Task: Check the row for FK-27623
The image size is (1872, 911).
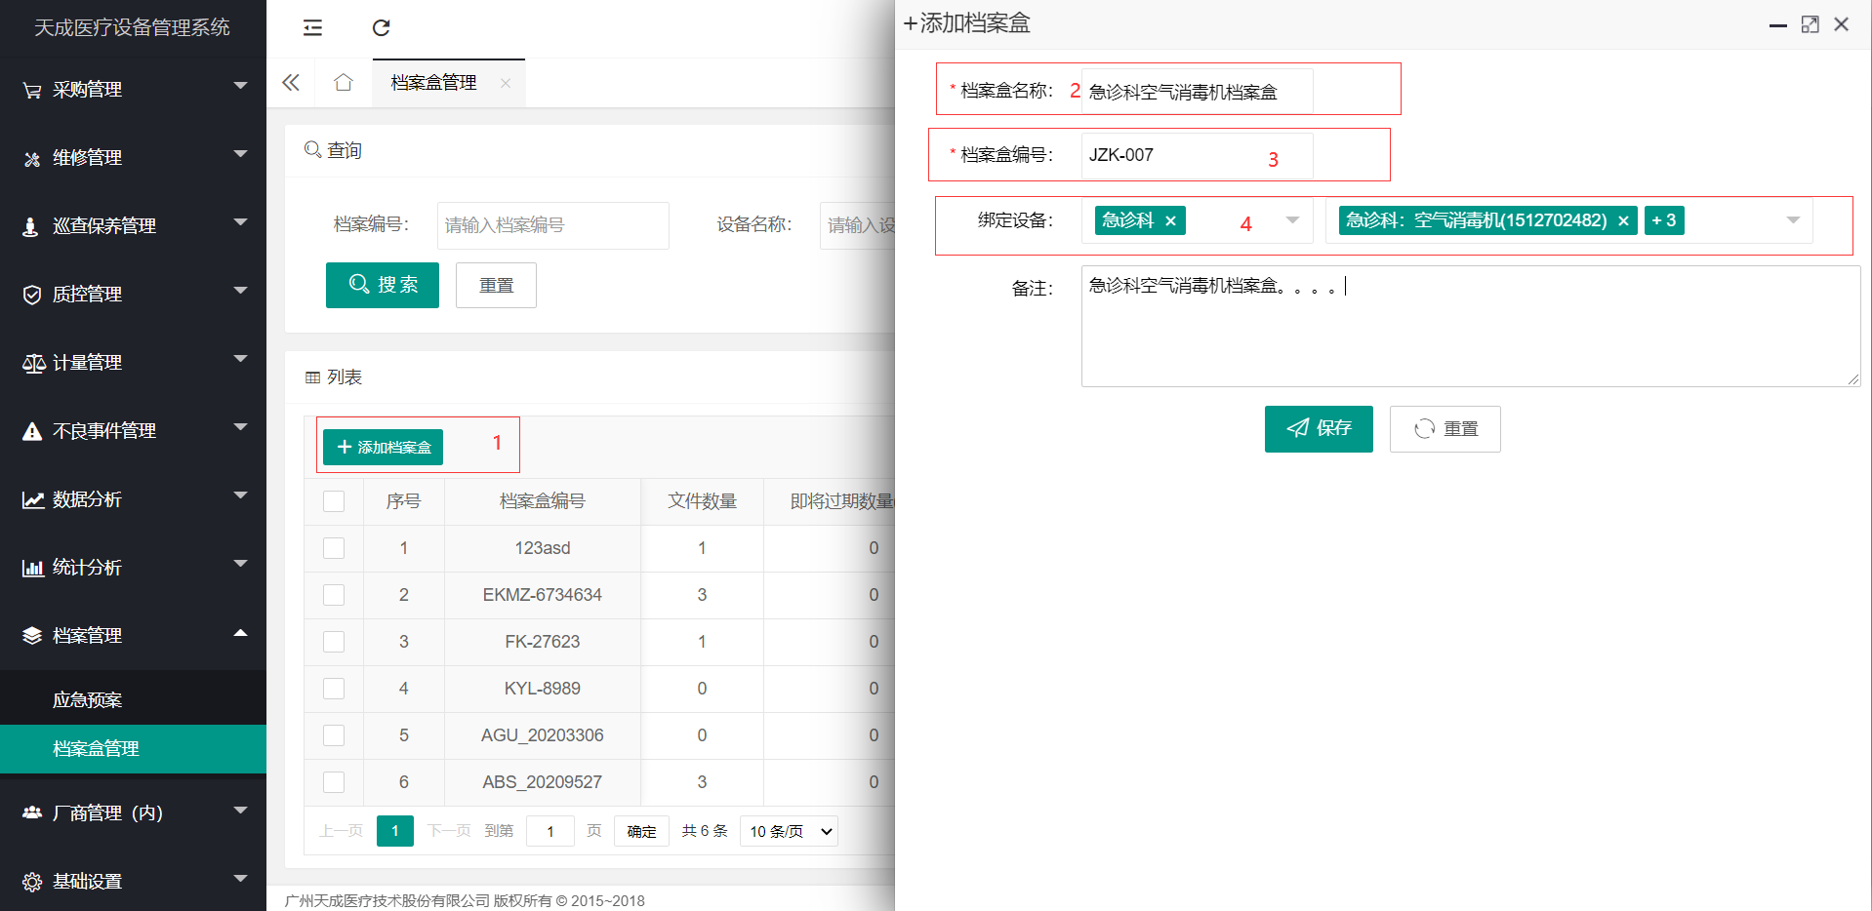Action: (334, 642)
